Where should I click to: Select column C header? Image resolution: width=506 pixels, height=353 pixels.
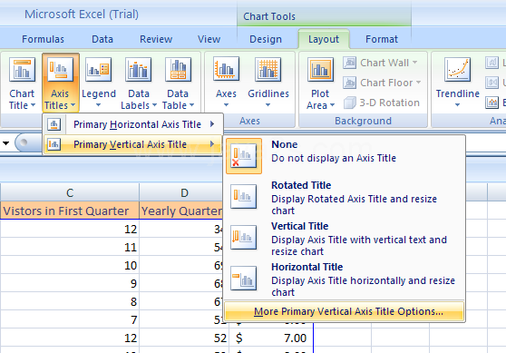(x=70, y=192)
